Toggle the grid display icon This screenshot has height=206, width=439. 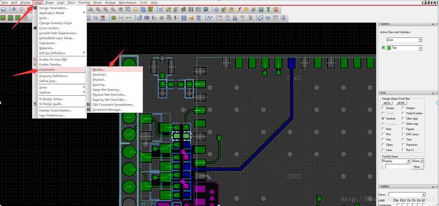(x=161, y=9)
